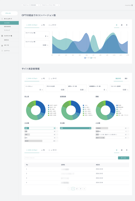Switch company table to 週 tab
Screen dimensions: 135x201
(x=122, y=150)
